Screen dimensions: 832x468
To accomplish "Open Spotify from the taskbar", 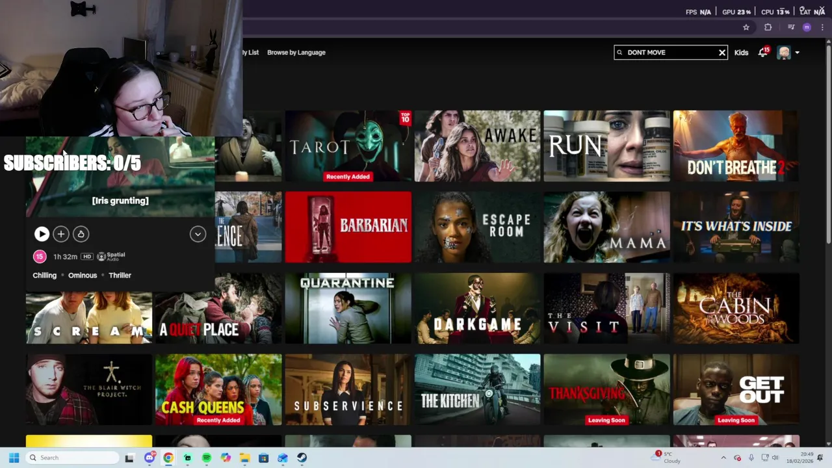I will click(207, 458).
